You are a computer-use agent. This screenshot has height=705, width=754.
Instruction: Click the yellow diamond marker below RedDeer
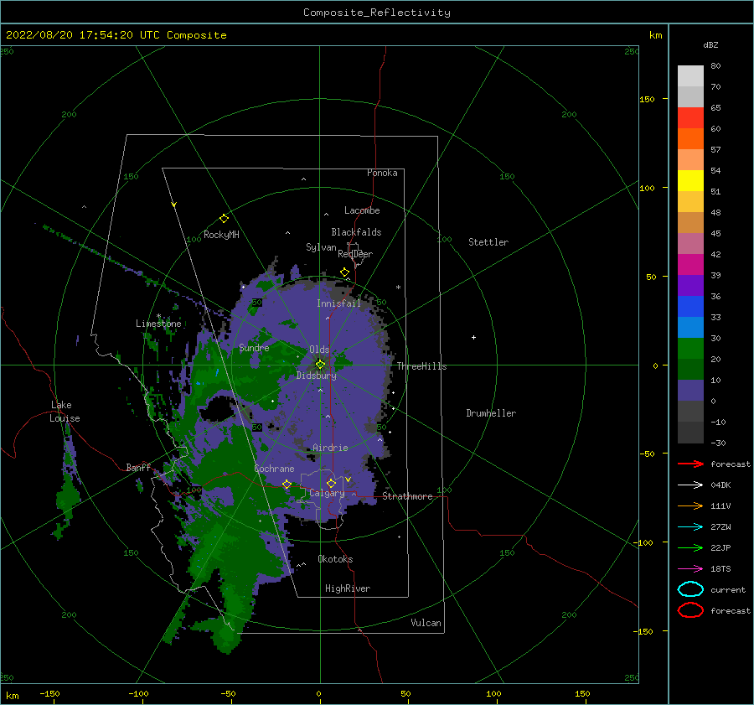pos(345,272)
